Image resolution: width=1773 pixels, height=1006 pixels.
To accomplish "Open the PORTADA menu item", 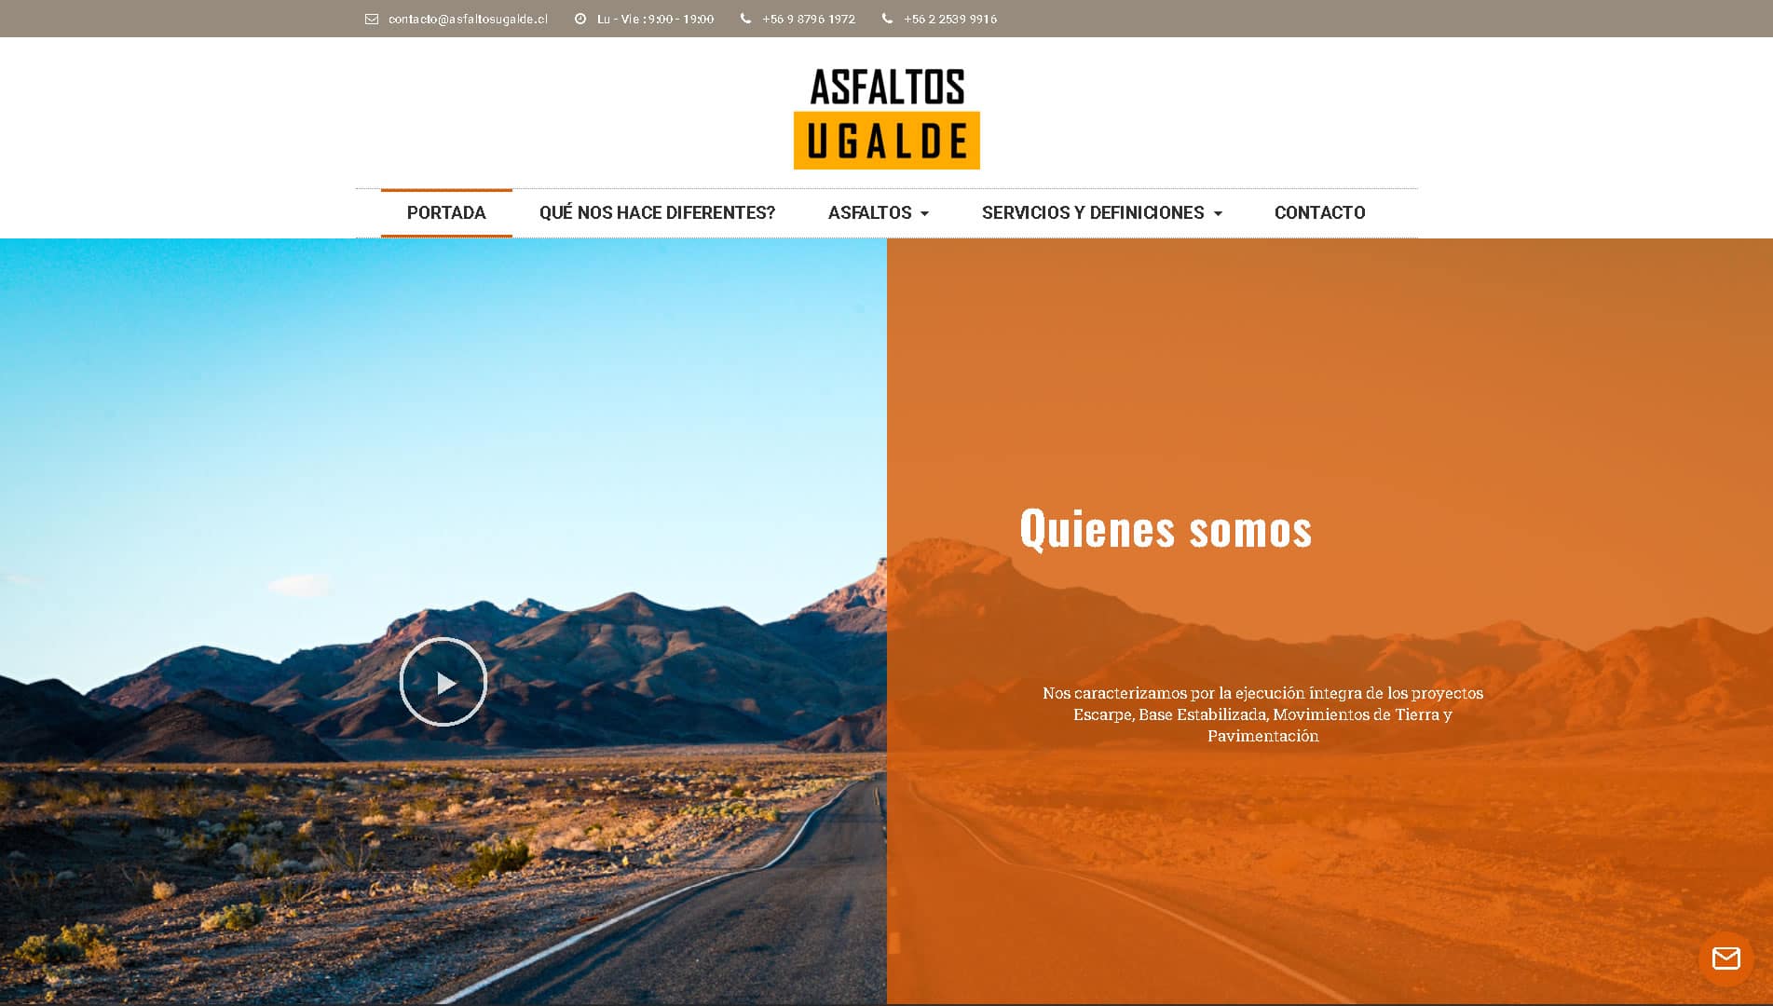I will [x=446, y=212].
